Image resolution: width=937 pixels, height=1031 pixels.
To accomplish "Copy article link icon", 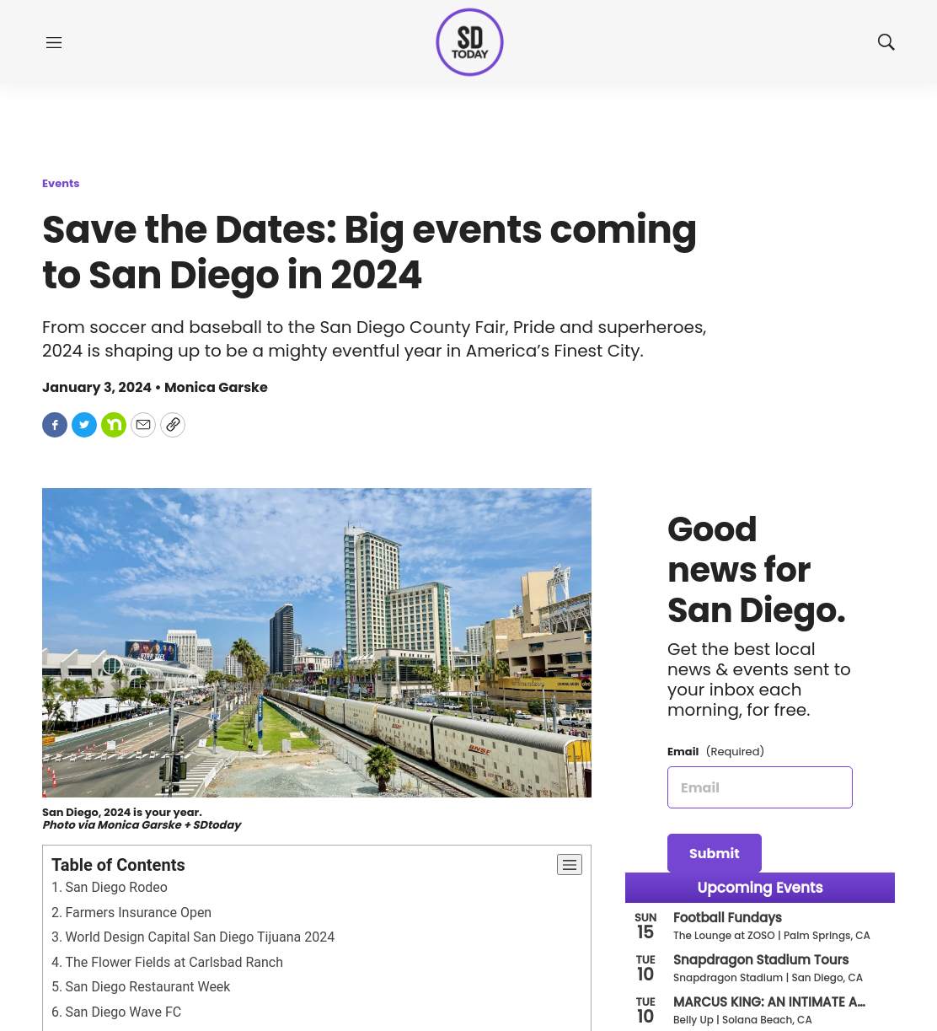I will (x=173, y=425).
